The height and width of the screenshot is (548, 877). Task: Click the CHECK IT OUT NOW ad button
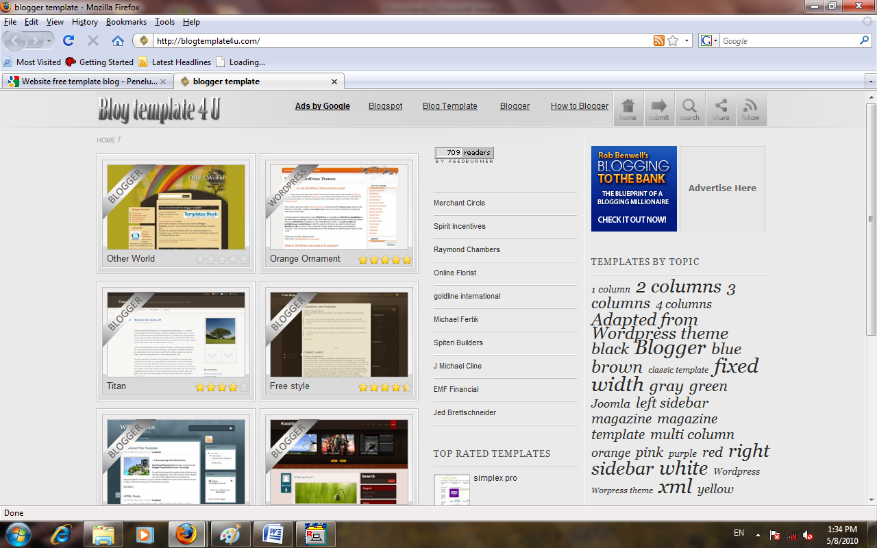pyautogui.click(x=634, y=221)
